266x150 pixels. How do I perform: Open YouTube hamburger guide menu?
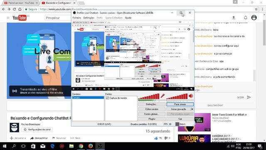(x=8, y=17)
